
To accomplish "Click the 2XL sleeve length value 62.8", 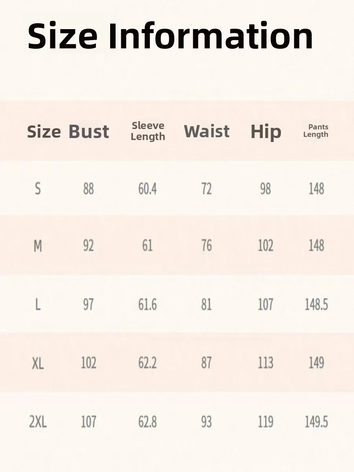I will point(147,422).
